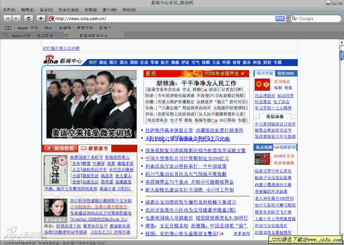Select the 视频新闻 tab
The image size is (344, 245).
coord(285,147)
